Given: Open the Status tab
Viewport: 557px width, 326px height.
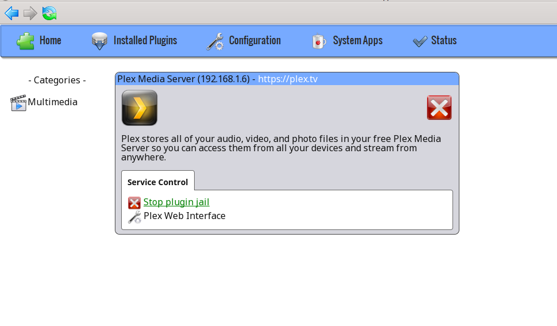Looking at the screenshot, I should (x=444, y=40).
